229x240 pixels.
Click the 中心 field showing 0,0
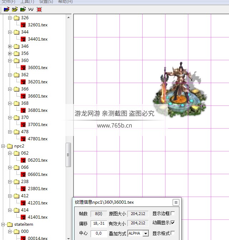click(x=99, y=234)
